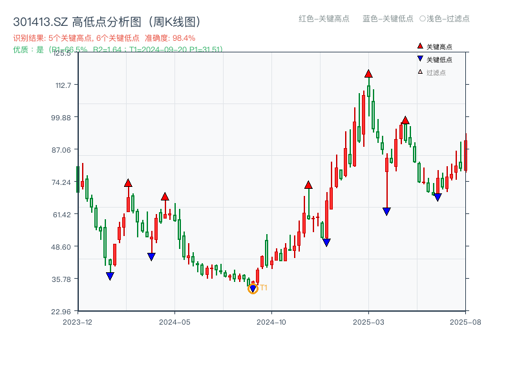
Task: Click the blue key-low marker after the 2025-03 peak
Action: click(x=386, y=210)
